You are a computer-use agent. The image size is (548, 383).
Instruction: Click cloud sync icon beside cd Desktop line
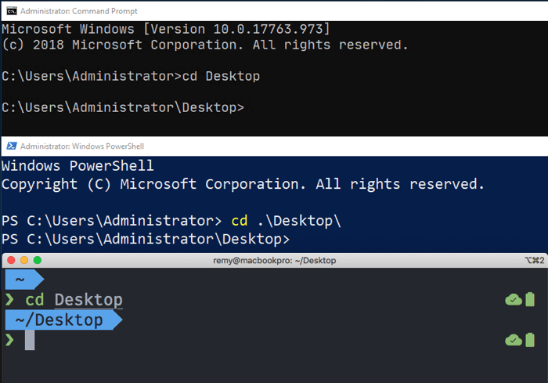[514, 299]
